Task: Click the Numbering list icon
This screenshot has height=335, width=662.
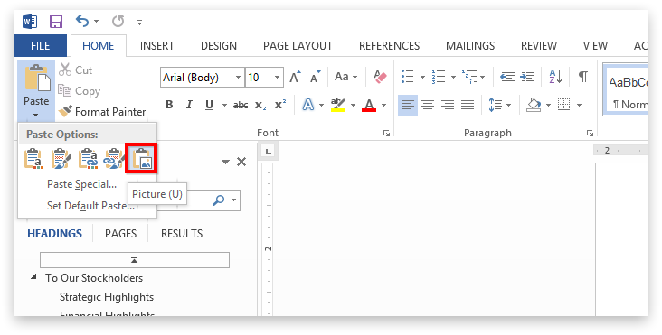Action: point(439,77)
